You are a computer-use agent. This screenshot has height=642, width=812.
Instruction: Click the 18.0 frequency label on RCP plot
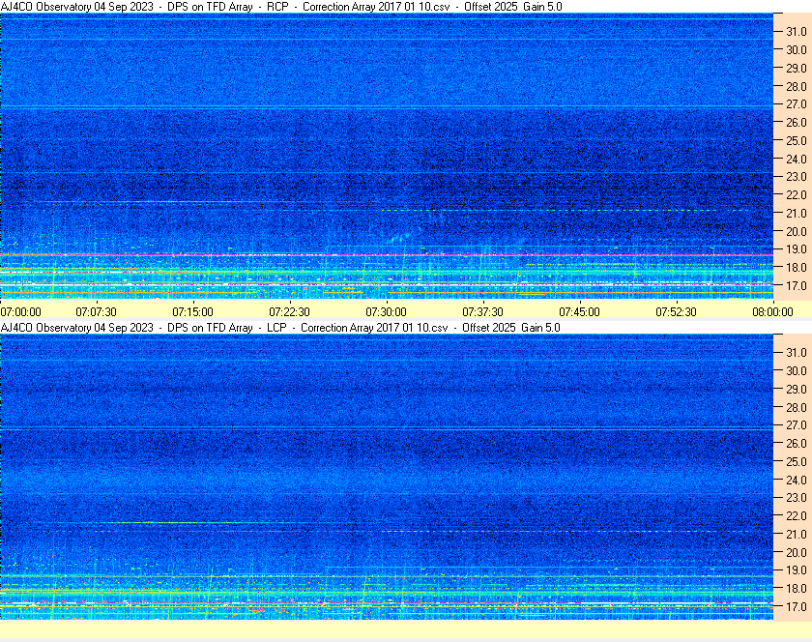[797, 268]
